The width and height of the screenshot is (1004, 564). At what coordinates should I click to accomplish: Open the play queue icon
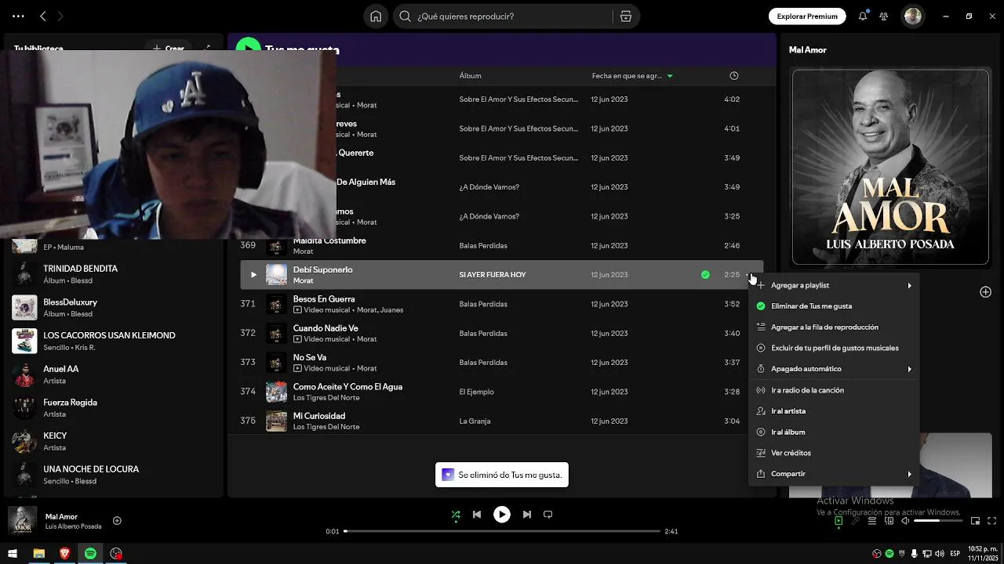[871, 521]
